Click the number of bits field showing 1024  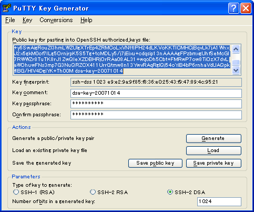[219, 201]
